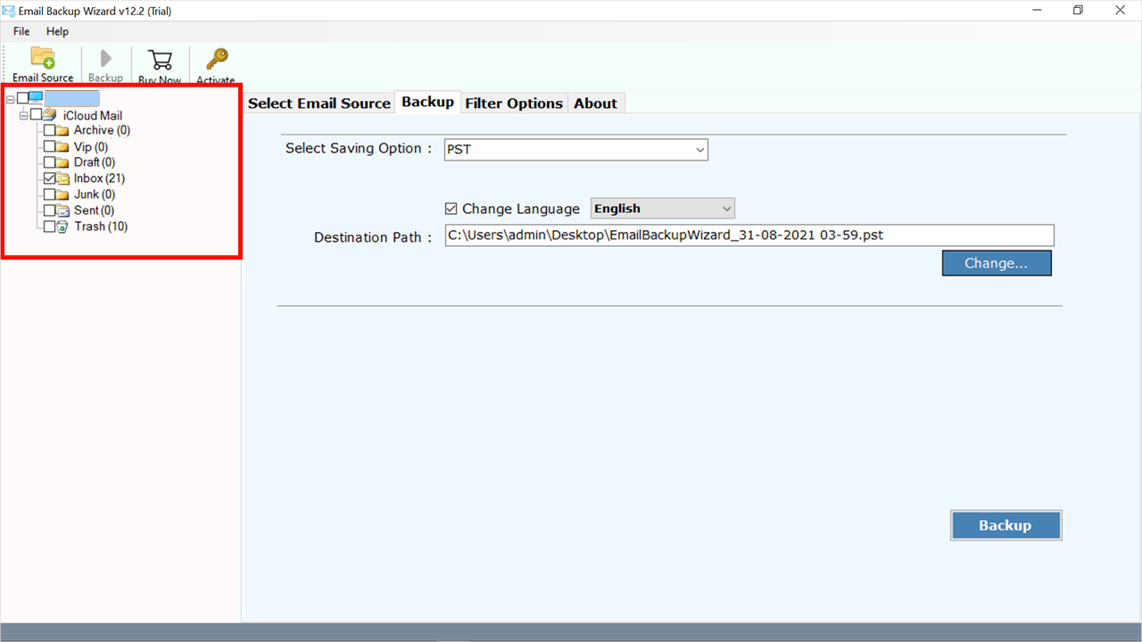Screen dimensions: 1142x642
Task: Select the 'Sent (0)' folder label
Action: point(94,210)
